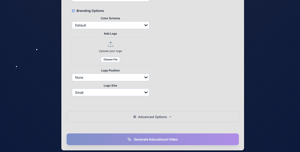Click Generate Educational Video button
Viewport: 300px width, 152px height.
(x=153, y=139)
